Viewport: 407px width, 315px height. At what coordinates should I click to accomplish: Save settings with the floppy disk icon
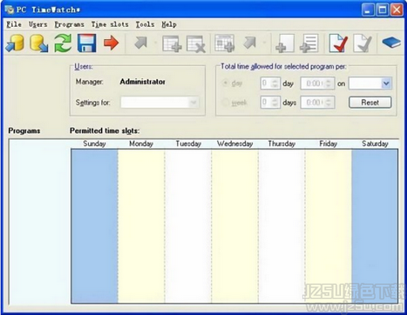[x=87, y=43]
